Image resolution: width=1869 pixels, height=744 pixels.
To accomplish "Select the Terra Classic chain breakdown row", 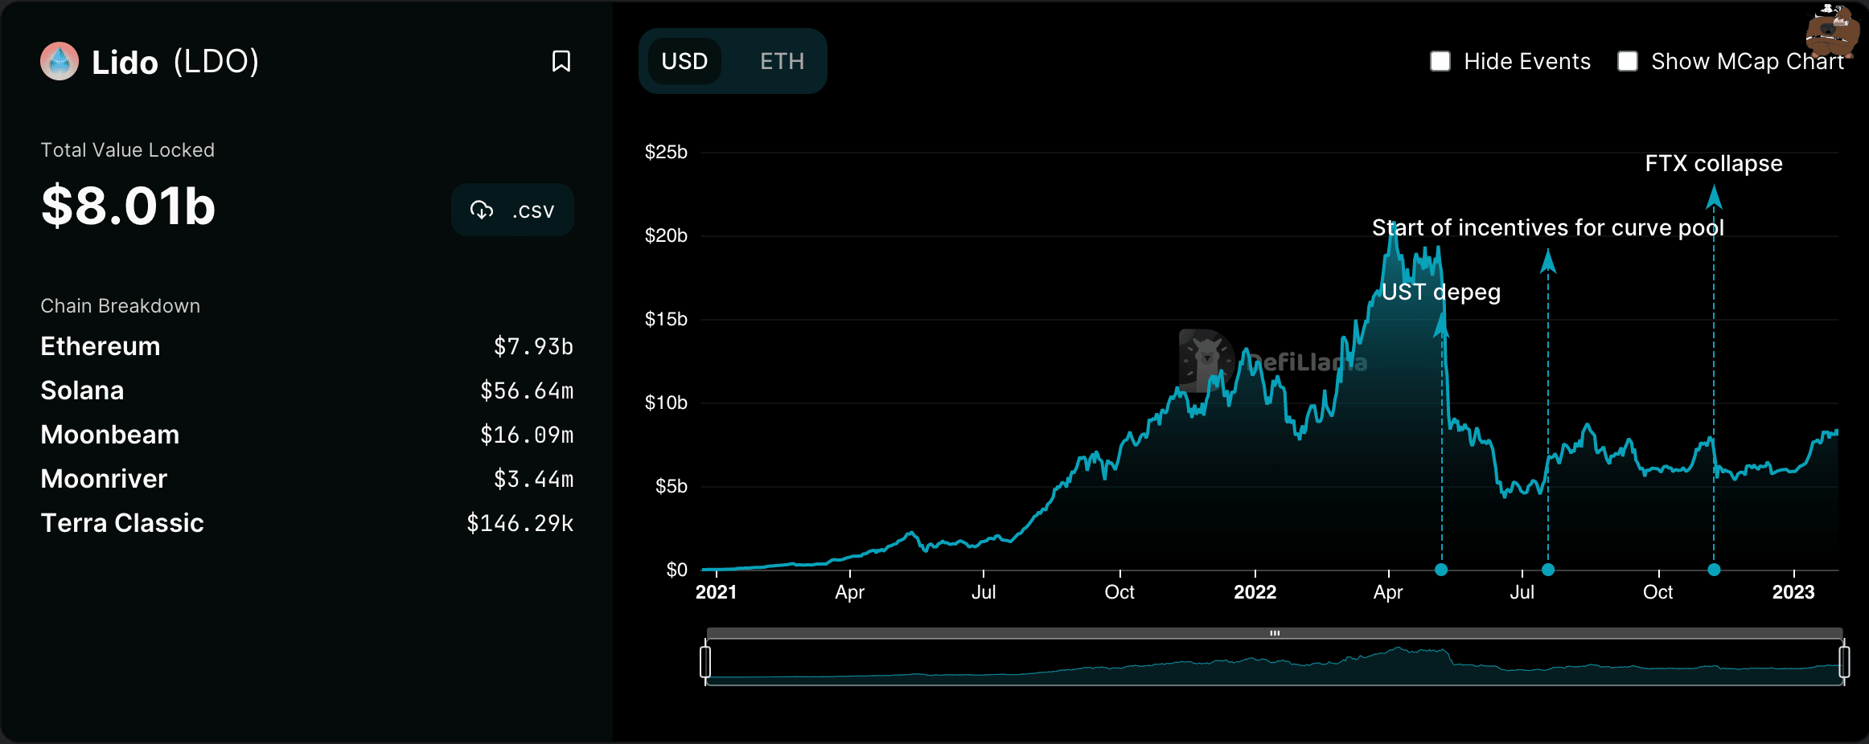I will (307, 523).
